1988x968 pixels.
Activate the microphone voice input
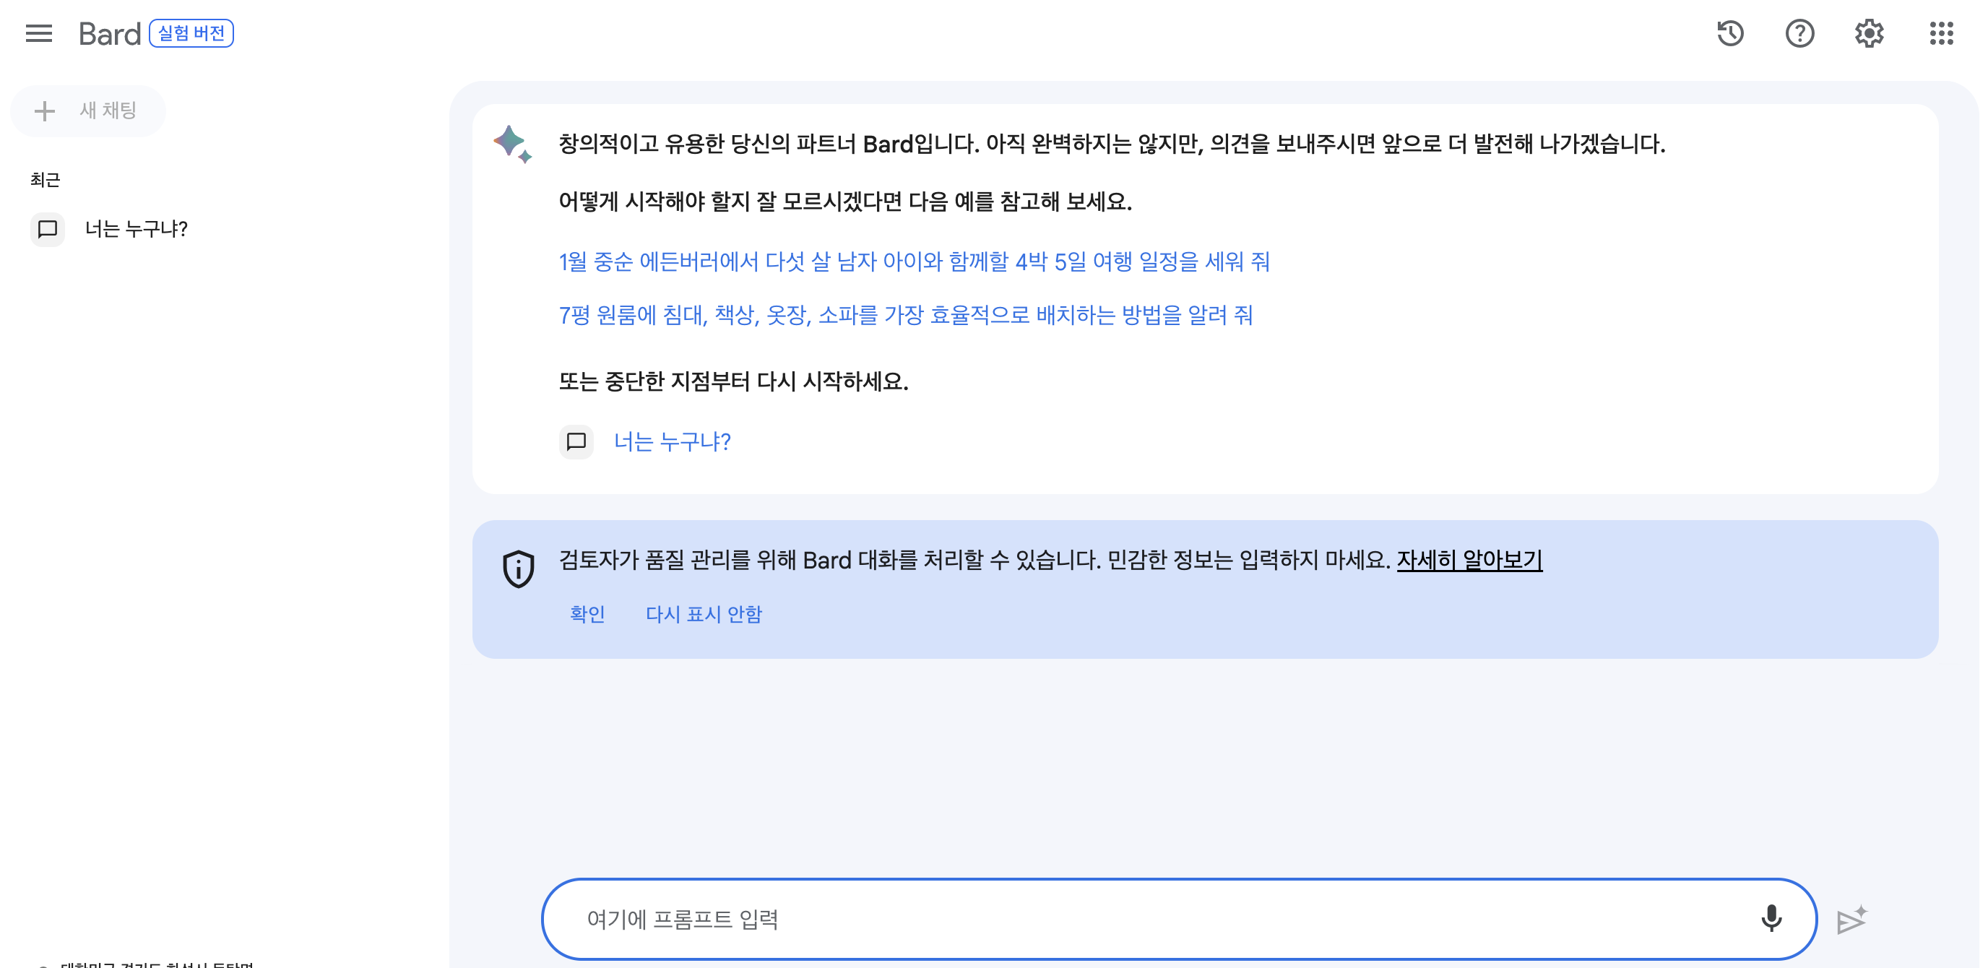point(1771,918)
